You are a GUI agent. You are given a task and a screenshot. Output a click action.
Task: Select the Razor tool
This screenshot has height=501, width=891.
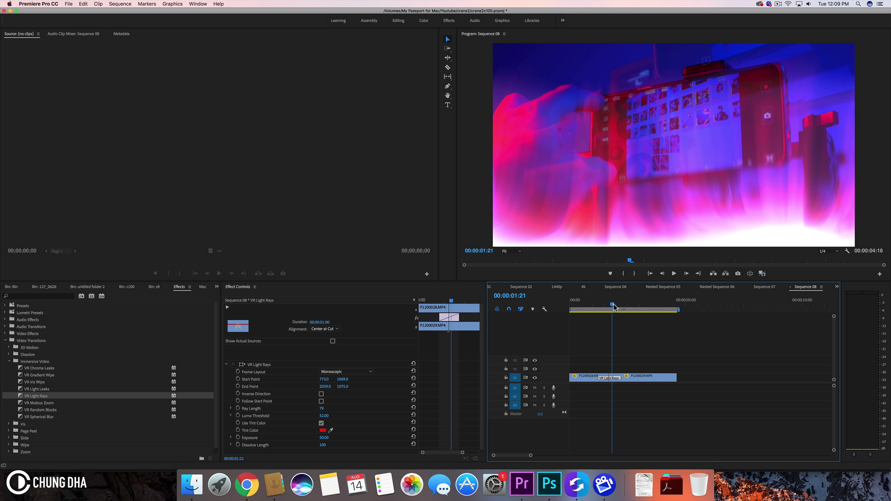click(448, 67)
